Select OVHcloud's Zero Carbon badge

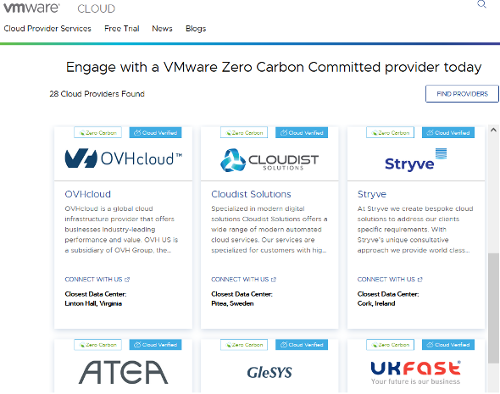click(x=98, y=133)
